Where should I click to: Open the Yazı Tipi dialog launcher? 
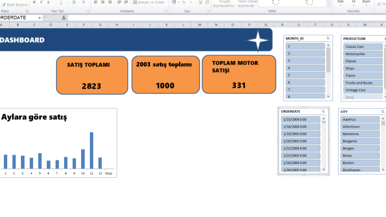click(x=88, y=11)
